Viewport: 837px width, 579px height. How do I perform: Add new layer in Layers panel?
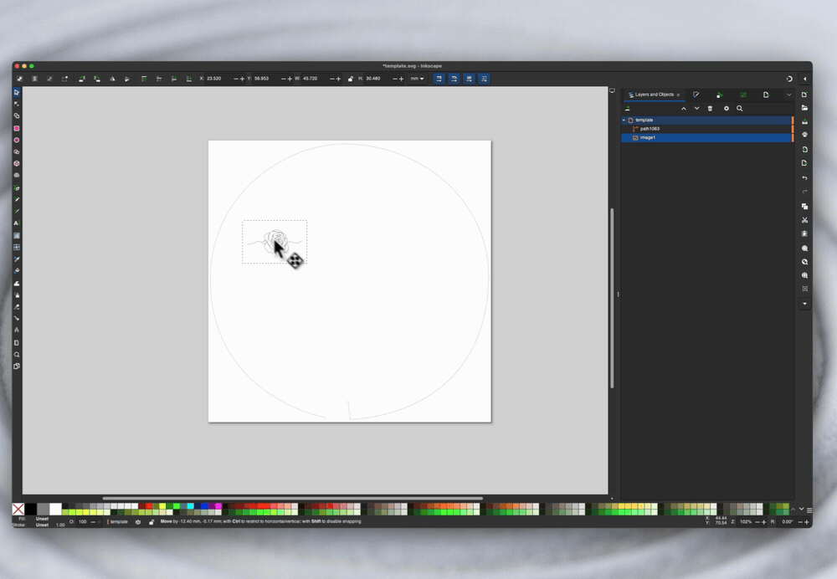click(x=627, y=108)
